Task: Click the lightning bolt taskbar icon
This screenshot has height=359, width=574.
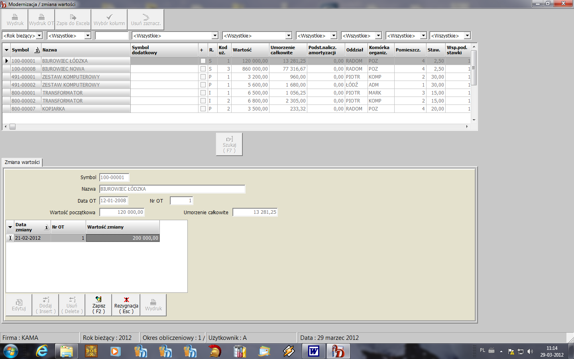Action: 289,351
